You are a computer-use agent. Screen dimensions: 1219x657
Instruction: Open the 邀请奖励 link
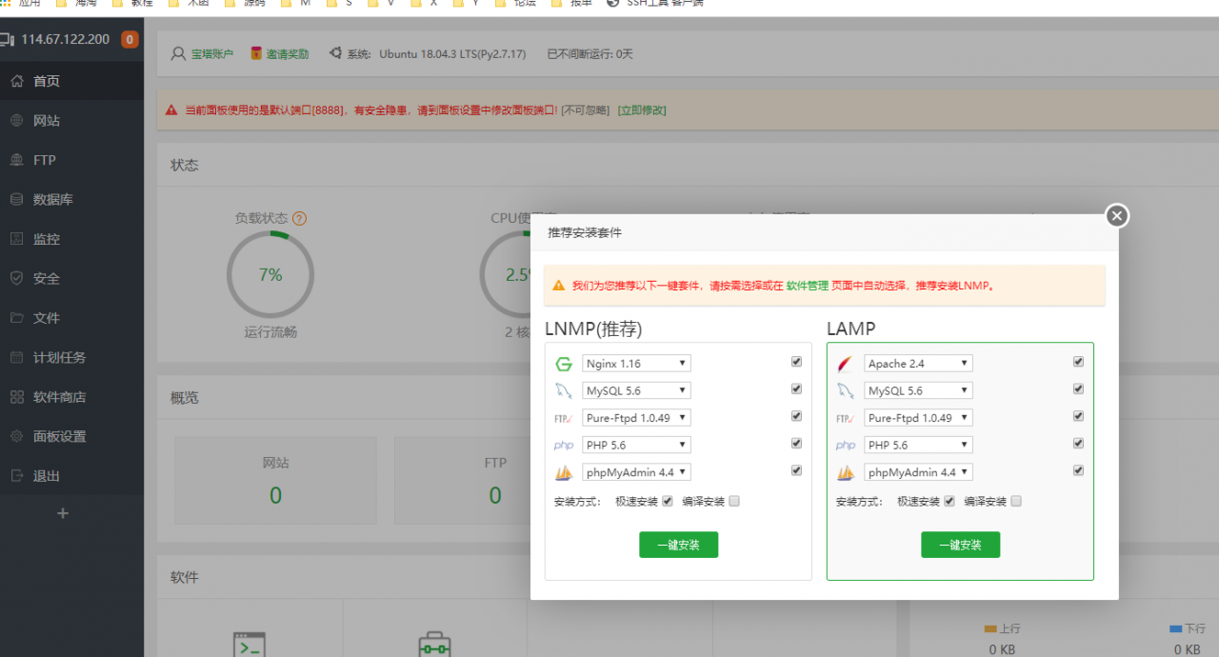288,54
